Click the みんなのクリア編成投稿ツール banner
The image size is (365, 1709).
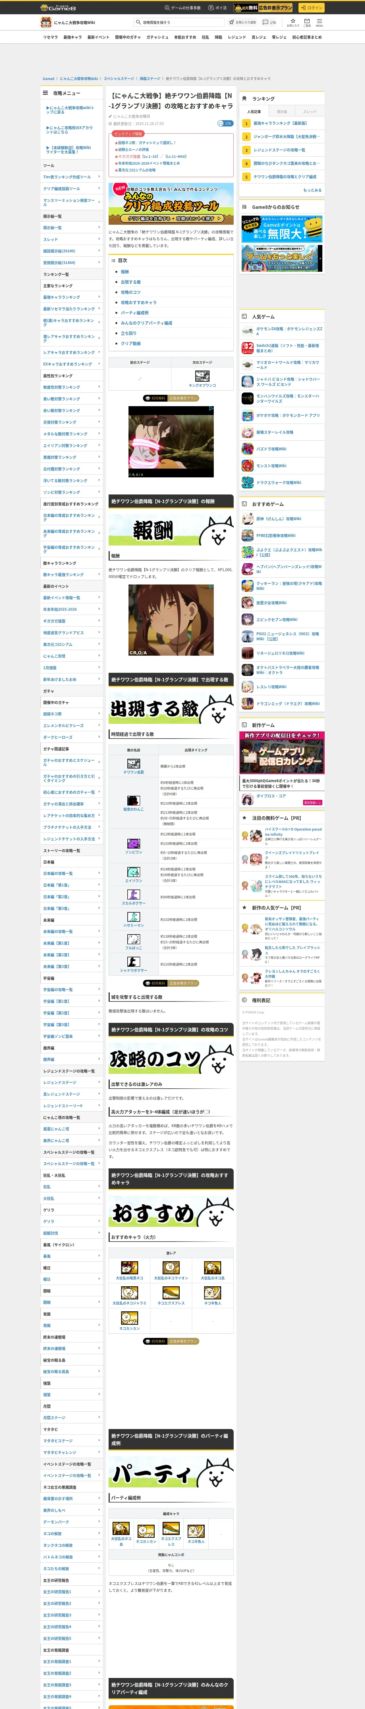(171, 203)
